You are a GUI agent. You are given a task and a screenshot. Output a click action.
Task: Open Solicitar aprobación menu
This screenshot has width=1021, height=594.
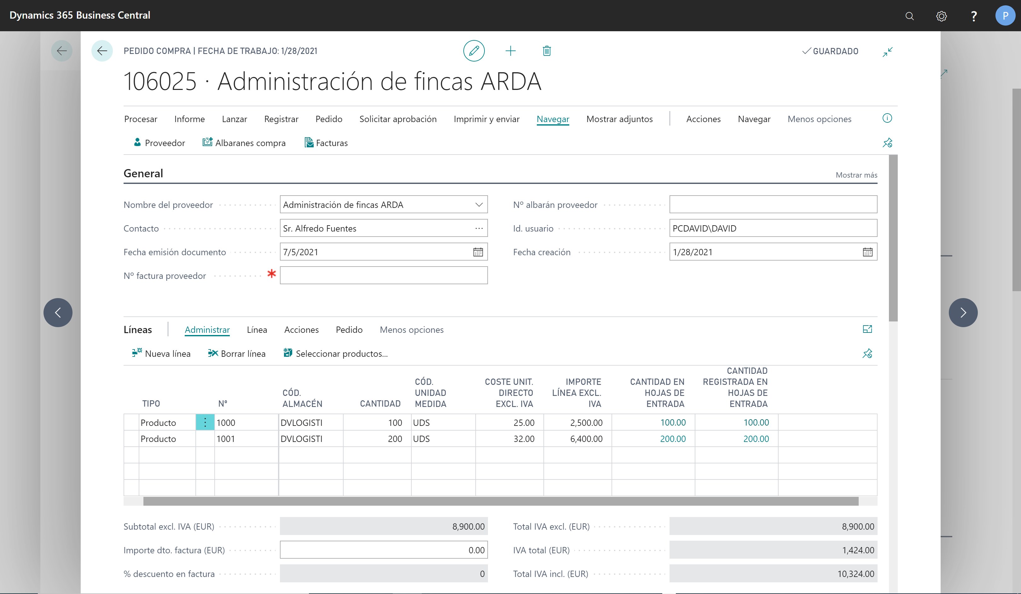398,119
